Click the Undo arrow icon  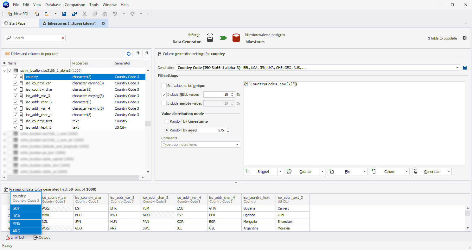click(115, 14)
